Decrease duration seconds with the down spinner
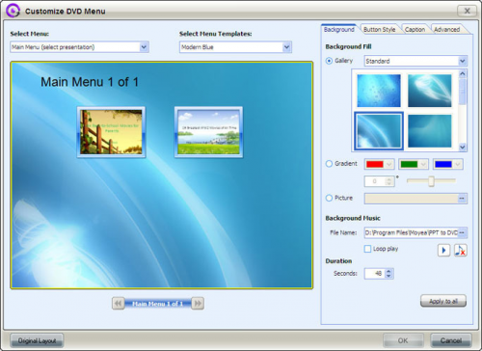The height and width of the screenshot is (351, 482). (388, 276)
